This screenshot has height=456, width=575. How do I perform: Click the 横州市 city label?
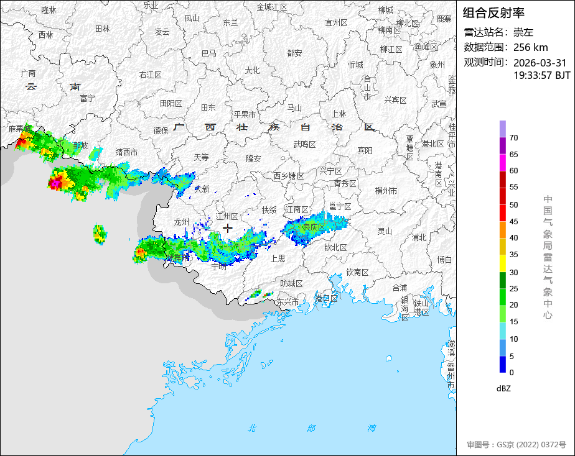(386, 191)
